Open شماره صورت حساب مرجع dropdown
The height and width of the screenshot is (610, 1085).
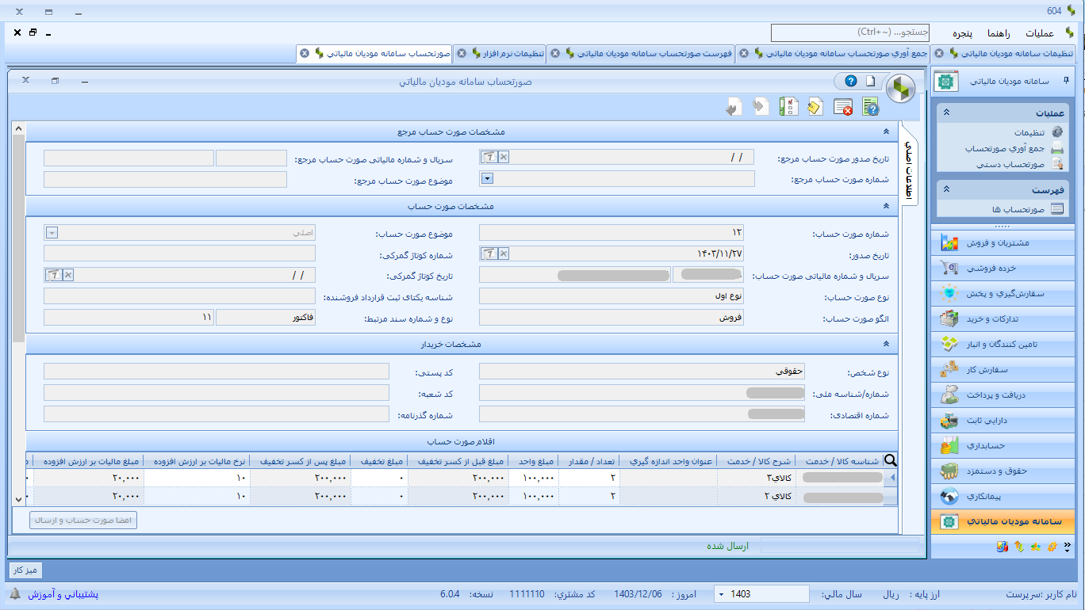[487, 178]
